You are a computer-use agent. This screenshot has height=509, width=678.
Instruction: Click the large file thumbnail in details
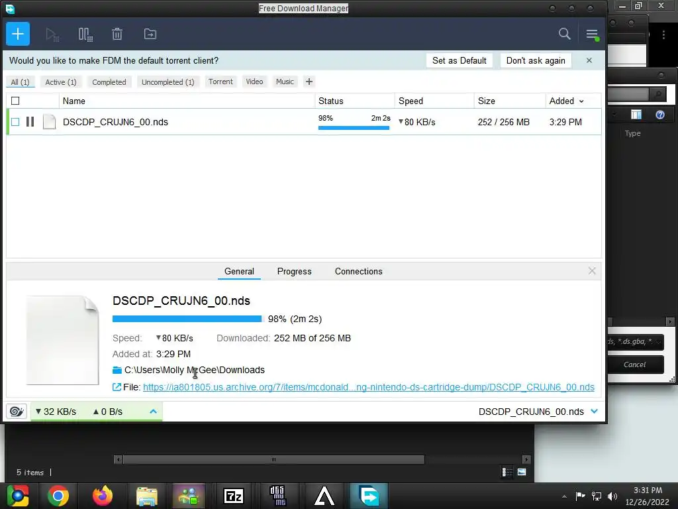click(x=63, y=340)
